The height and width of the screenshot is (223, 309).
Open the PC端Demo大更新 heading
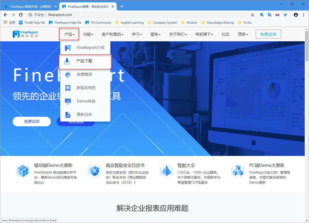coord(267,165)
